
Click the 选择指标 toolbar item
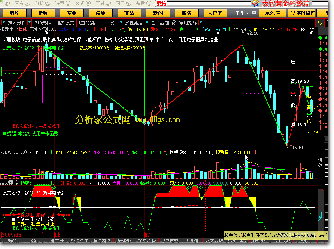click(x=88, y=23)
